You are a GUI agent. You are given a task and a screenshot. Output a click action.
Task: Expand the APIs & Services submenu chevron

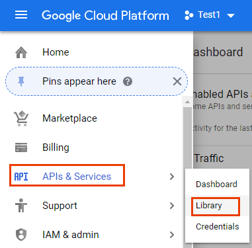point(172,177)
